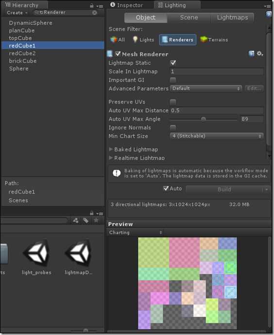Click the Auto UV Max Distance field
274x335 pixels.
217,111
